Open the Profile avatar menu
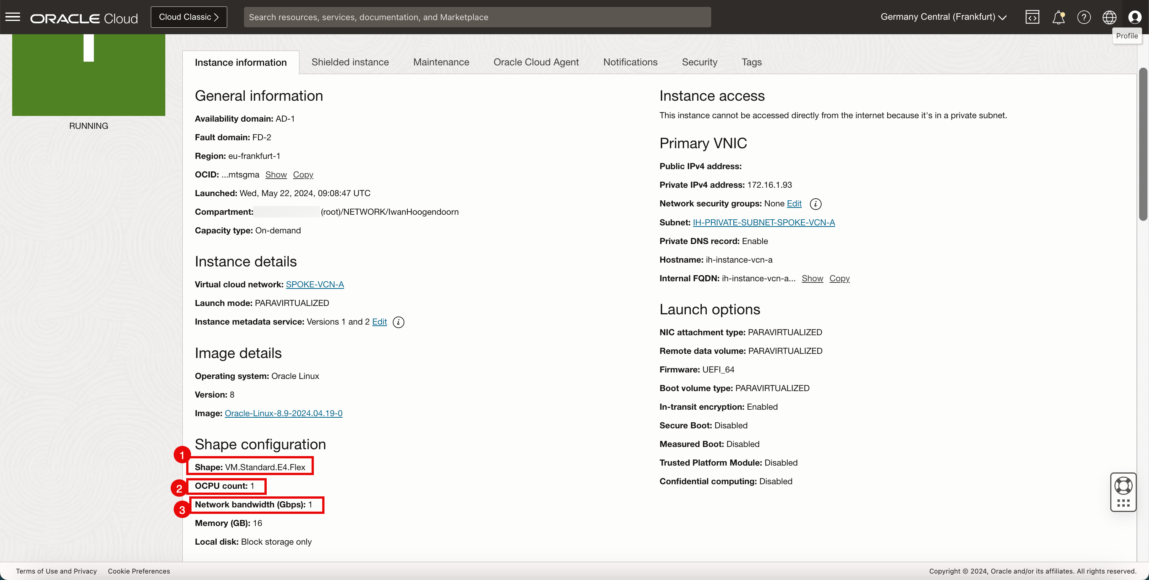Image resolution: width=1149 pixels, height=580 pixels. 1135,17
